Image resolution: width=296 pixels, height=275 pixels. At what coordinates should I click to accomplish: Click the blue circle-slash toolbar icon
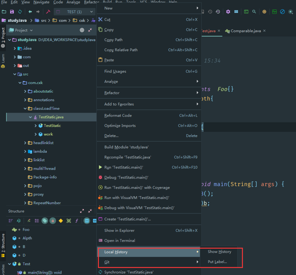pos(282,12)
